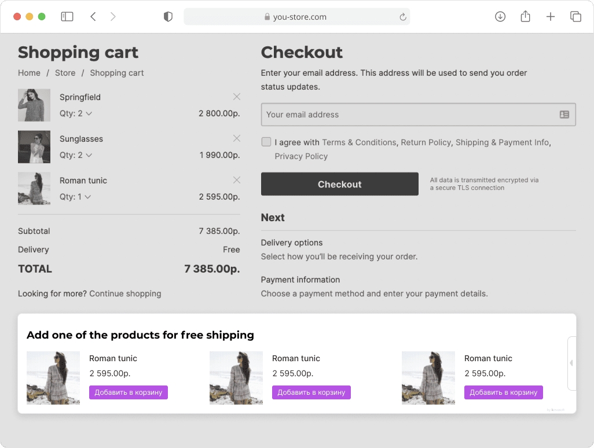Remove Sunglasses item from cart
594x448 pixels.
click(236, 138)
